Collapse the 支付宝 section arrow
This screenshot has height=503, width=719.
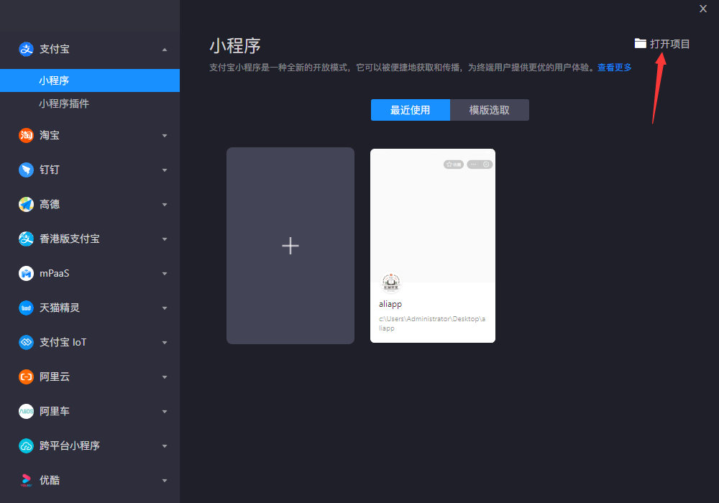[165, 50]
